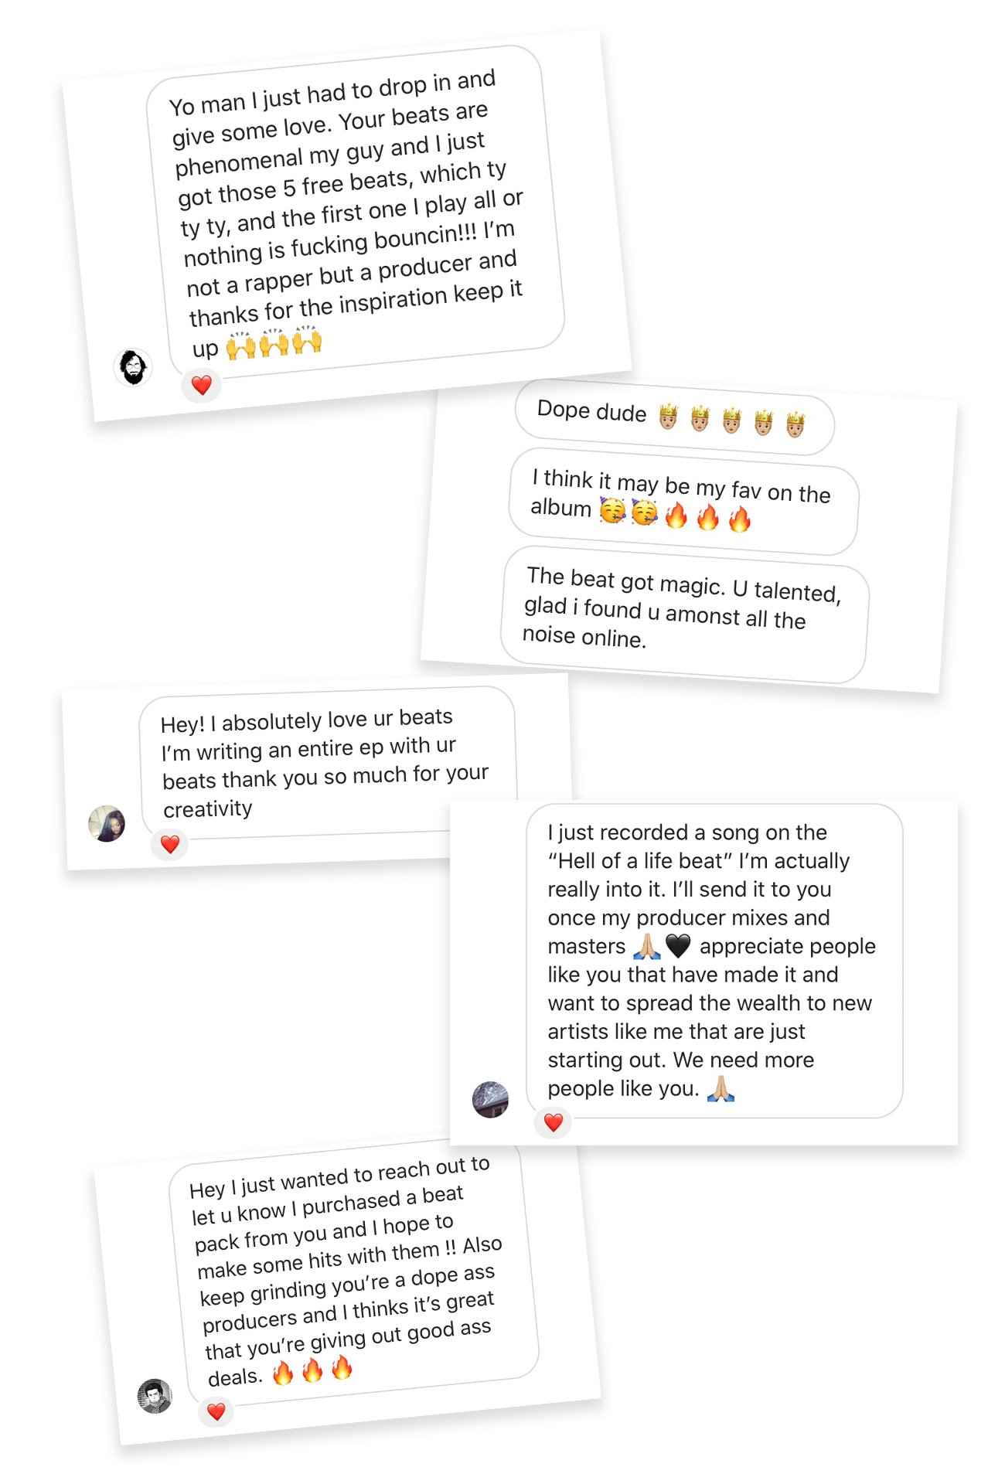The height and width of the screenshot is (1484, 1005).
Task: Click praying hands emoji after "people like you."
Action: pyautogui.click(x=721, y=1088)
